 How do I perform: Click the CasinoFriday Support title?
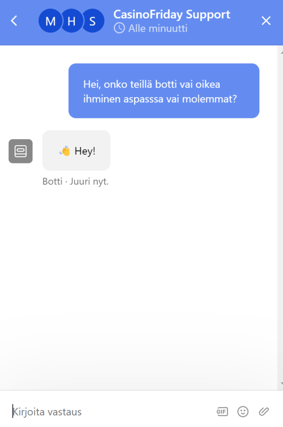[x=171, y=15]
